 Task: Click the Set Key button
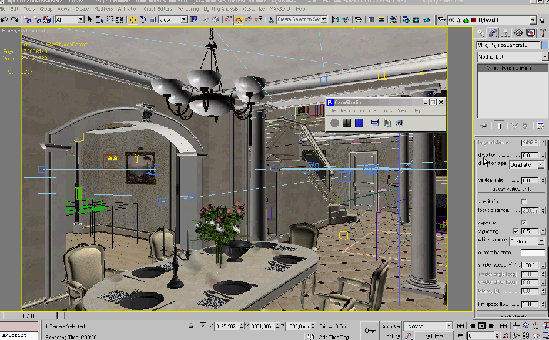point(391,336)
